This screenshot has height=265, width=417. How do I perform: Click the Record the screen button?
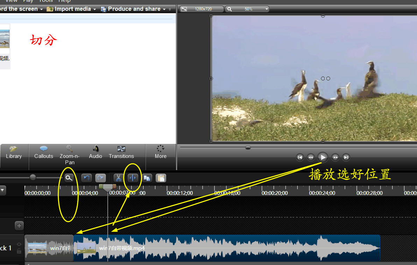(x=19, y=9)
